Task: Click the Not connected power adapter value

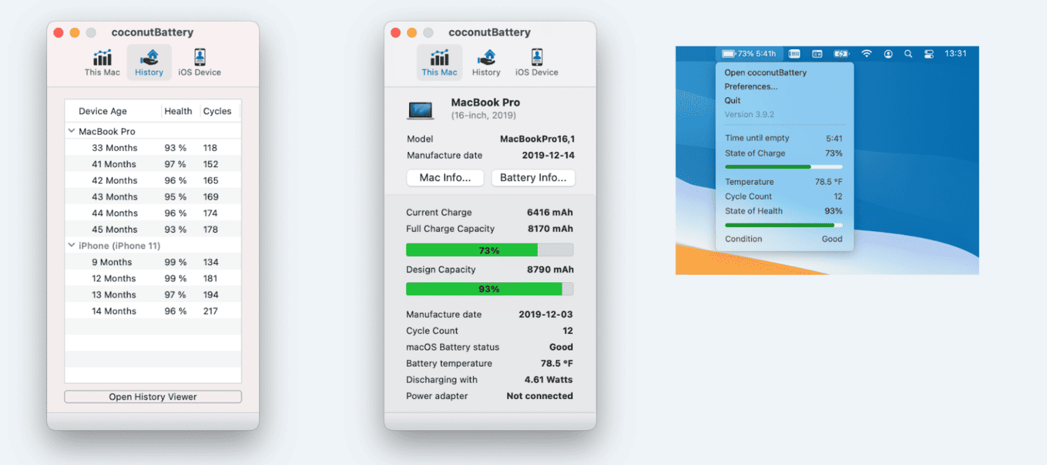Action: [x=540, y=396]
